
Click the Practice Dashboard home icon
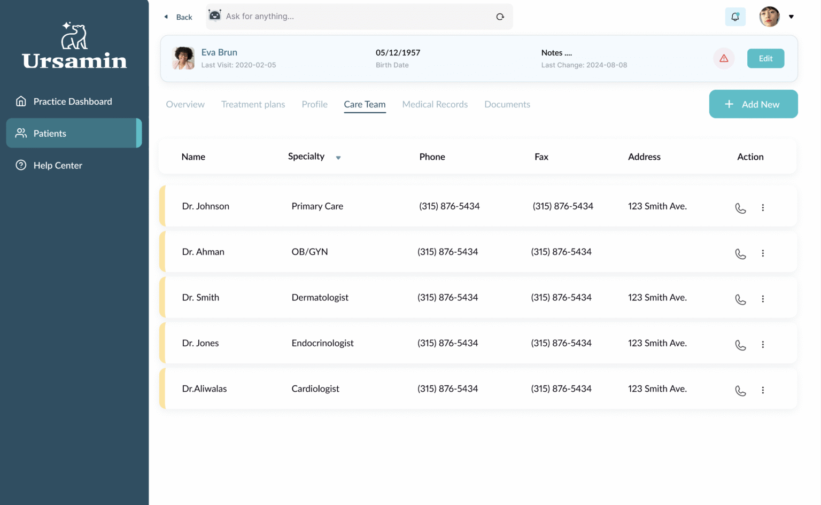coord(21,101)
